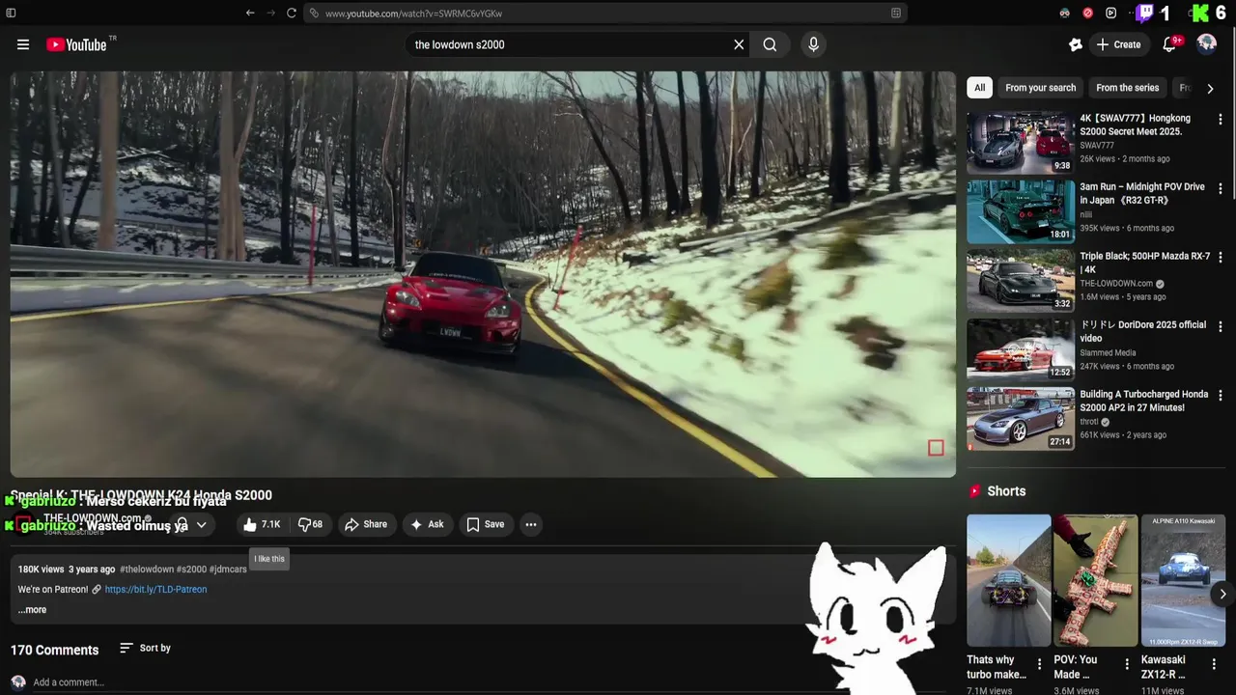Open the Ask AI button
Image resolution: width=1236 pixels, height=695 pixels.
pos(427,524)
